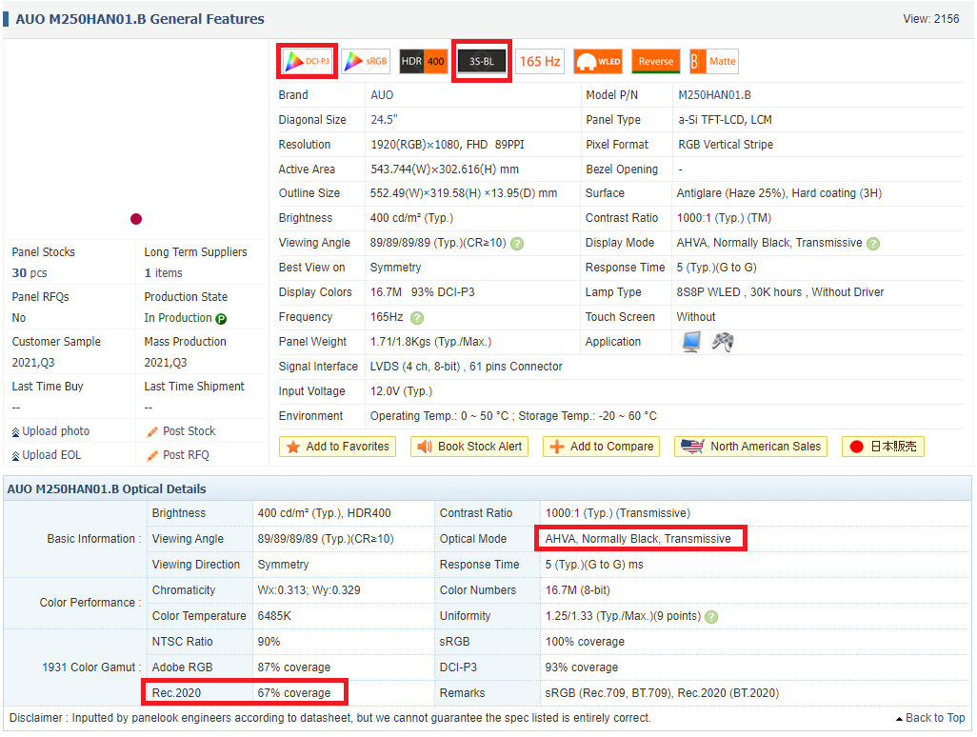Click the WLED backlight badge
Viewport: 977px width, 737px height.
pyautogui.click(x=598, y=61)
